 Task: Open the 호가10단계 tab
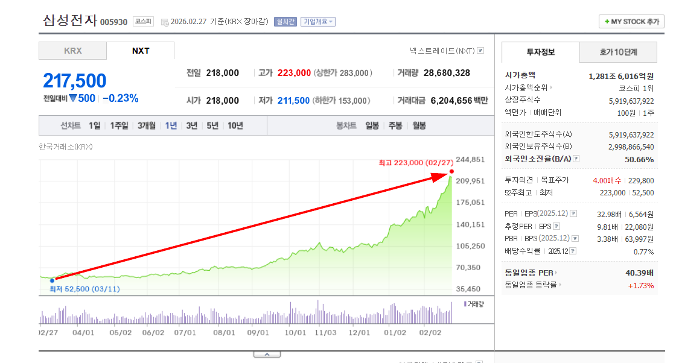(x=618, y=52)
